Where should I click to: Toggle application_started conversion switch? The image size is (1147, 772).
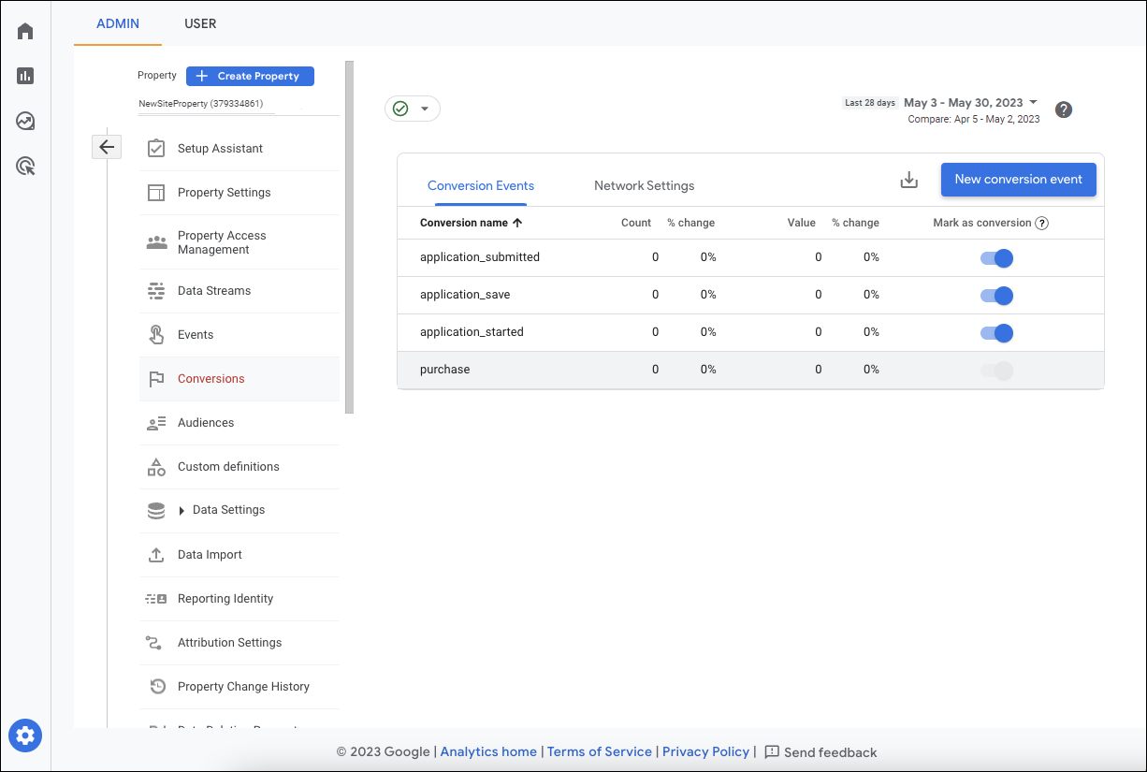point(997,333)
